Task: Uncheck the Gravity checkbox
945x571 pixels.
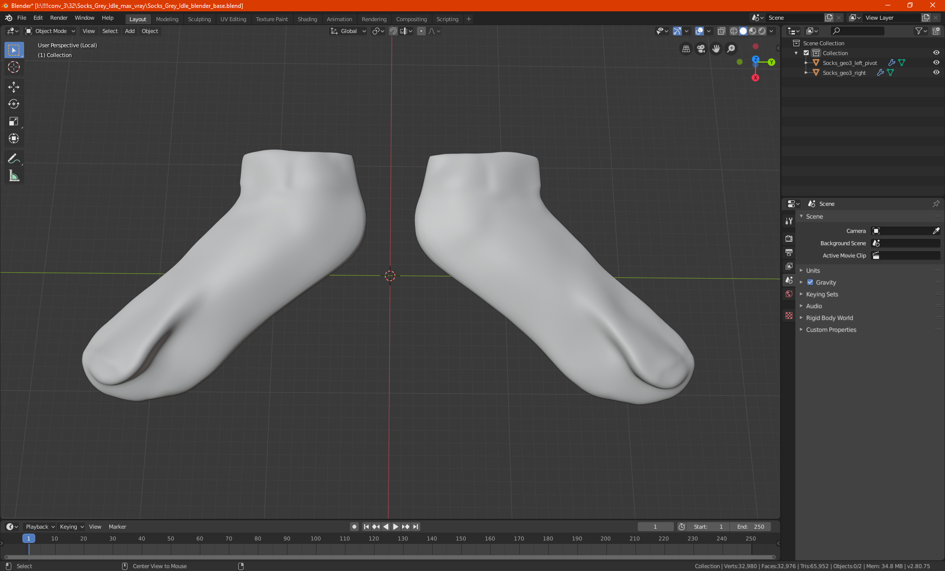Action: point(810,282)
